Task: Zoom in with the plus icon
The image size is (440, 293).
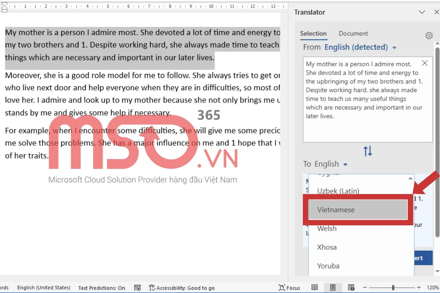Action: pos(418,288)
